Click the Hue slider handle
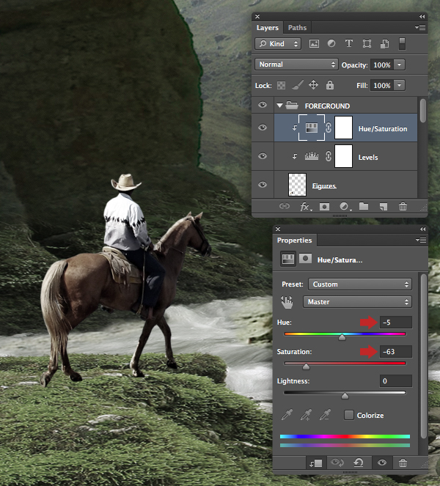This screenshot has width=440, height=486. tap(342, 337)
